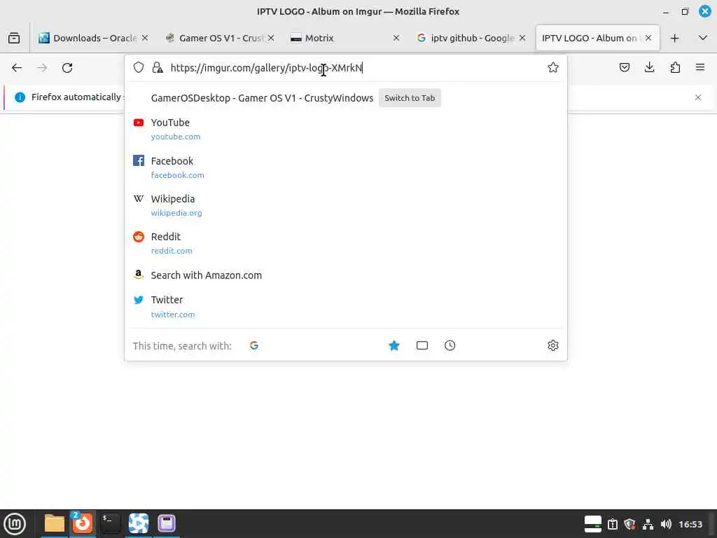717x538 pixels.
Task: Bookmark this page with star icon
Action: [553, 68]
